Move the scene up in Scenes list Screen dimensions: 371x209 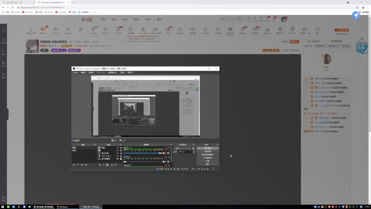[82, 165]
